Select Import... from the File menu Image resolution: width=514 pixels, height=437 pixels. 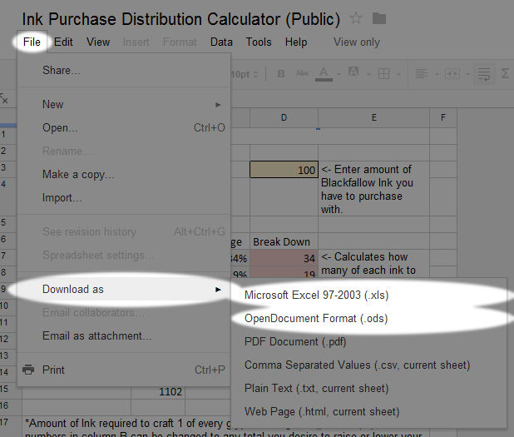(124, 198)
